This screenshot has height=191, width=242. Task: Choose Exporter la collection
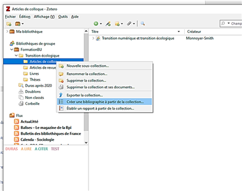click(x=104, y=95)
